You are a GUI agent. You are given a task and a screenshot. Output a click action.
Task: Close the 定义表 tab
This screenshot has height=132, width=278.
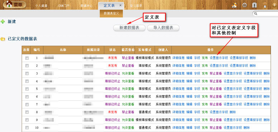(x=121, y=5)
